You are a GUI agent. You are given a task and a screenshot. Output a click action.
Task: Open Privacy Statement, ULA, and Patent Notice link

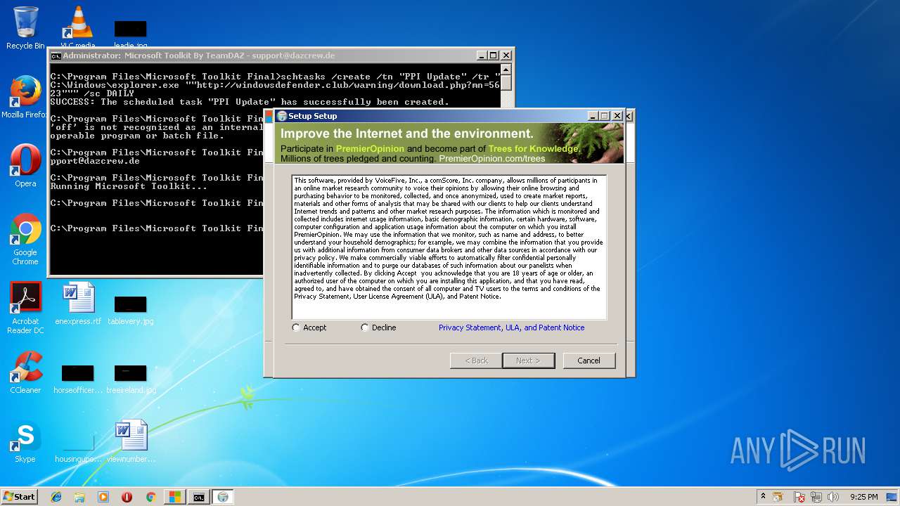511,327
